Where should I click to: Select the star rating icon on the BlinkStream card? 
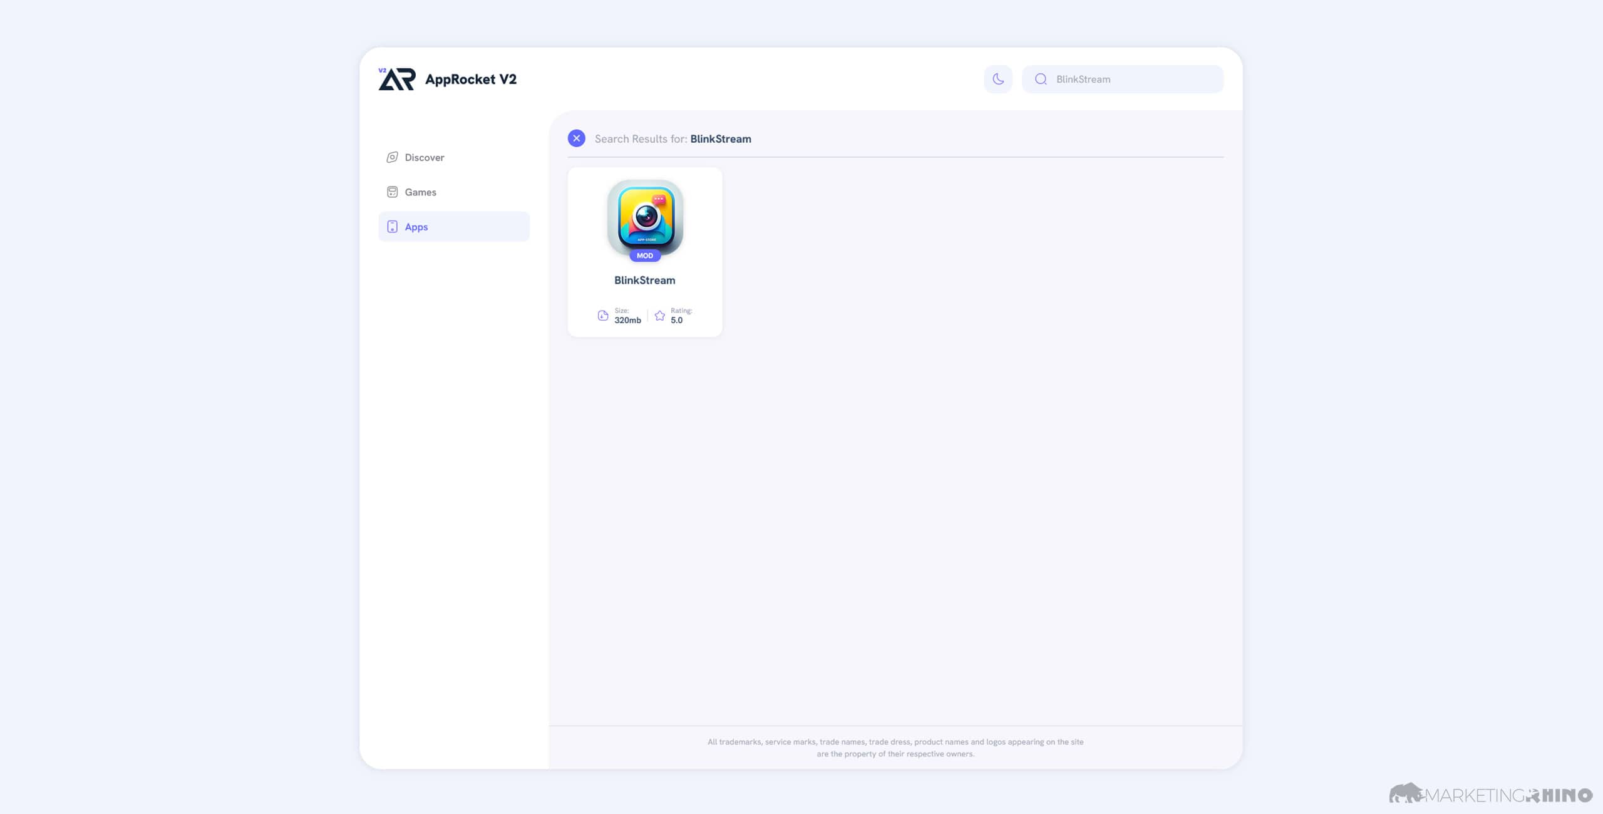coord(659,316)
